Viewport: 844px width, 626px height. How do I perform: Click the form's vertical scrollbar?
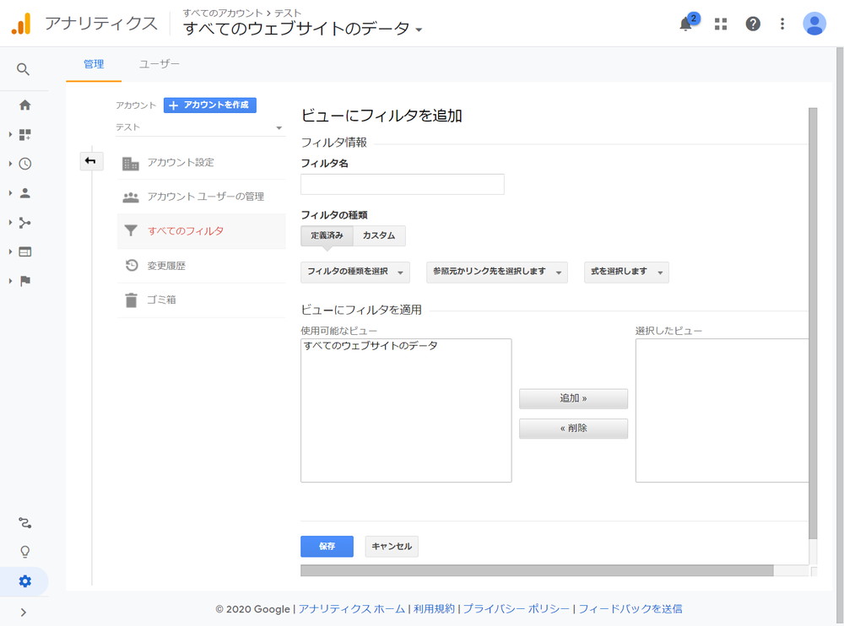click(x=813, y=323)
